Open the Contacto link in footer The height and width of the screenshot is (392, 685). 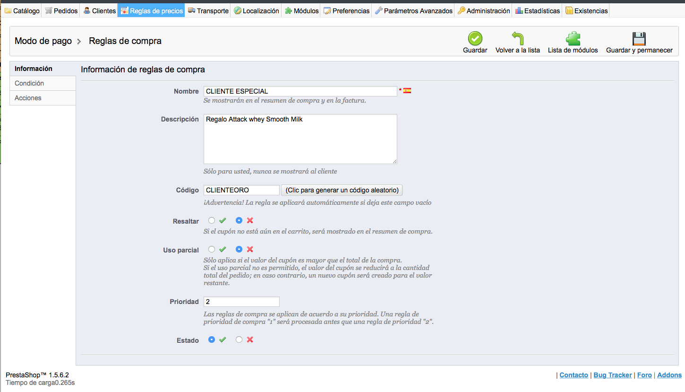click(574, 375)
